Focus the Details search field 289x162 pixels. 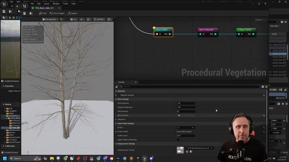[190, 86]
